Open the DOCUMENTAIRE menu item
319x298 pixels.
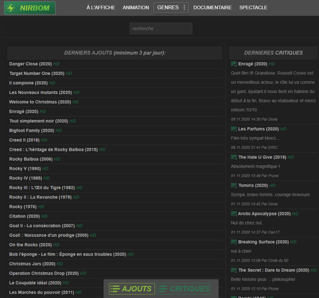click(212, 7)
